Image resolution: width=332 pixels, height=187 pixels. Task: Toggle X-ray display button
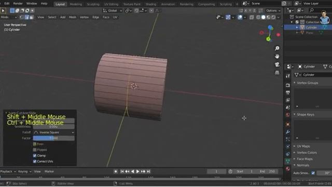click(252, 17)
